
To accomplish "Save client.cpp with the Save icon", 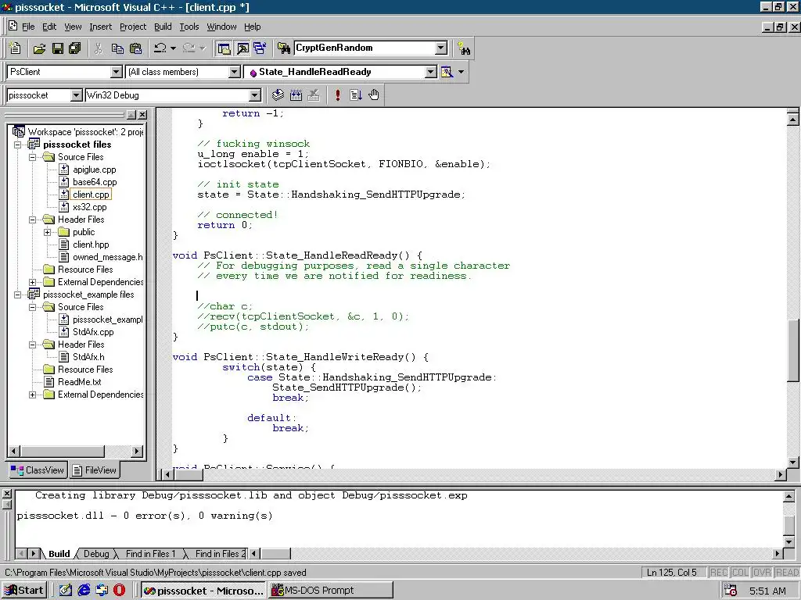I will 58,48.
